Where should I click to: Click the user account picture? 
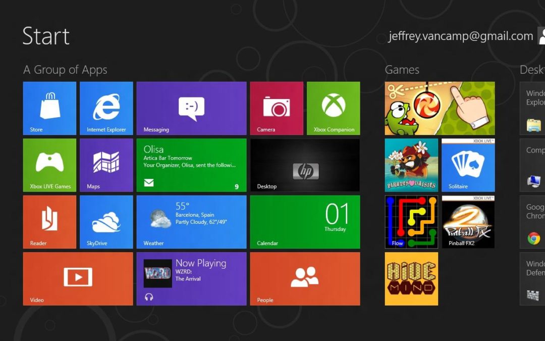pyautogui.click(x=541, y=36)
